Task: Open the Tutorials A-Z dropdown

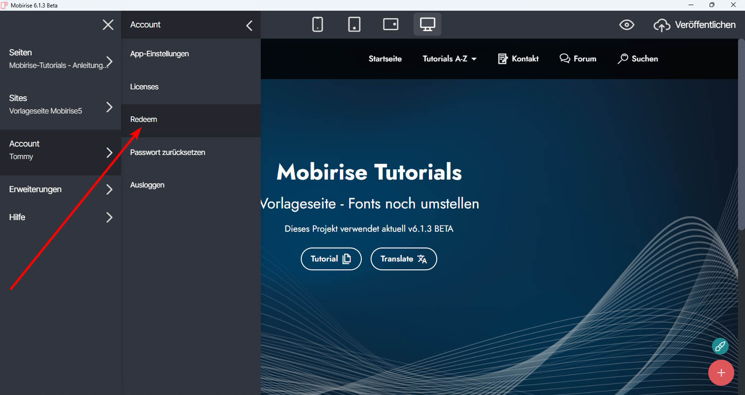Action: pos(449,59)
